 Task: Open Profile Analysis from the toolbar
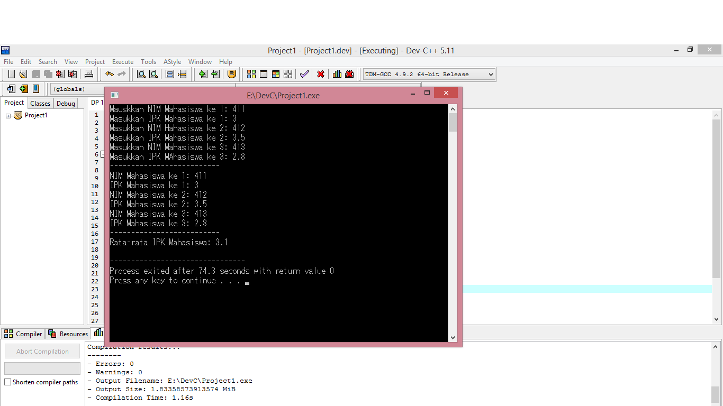click(x=337, y=74)
